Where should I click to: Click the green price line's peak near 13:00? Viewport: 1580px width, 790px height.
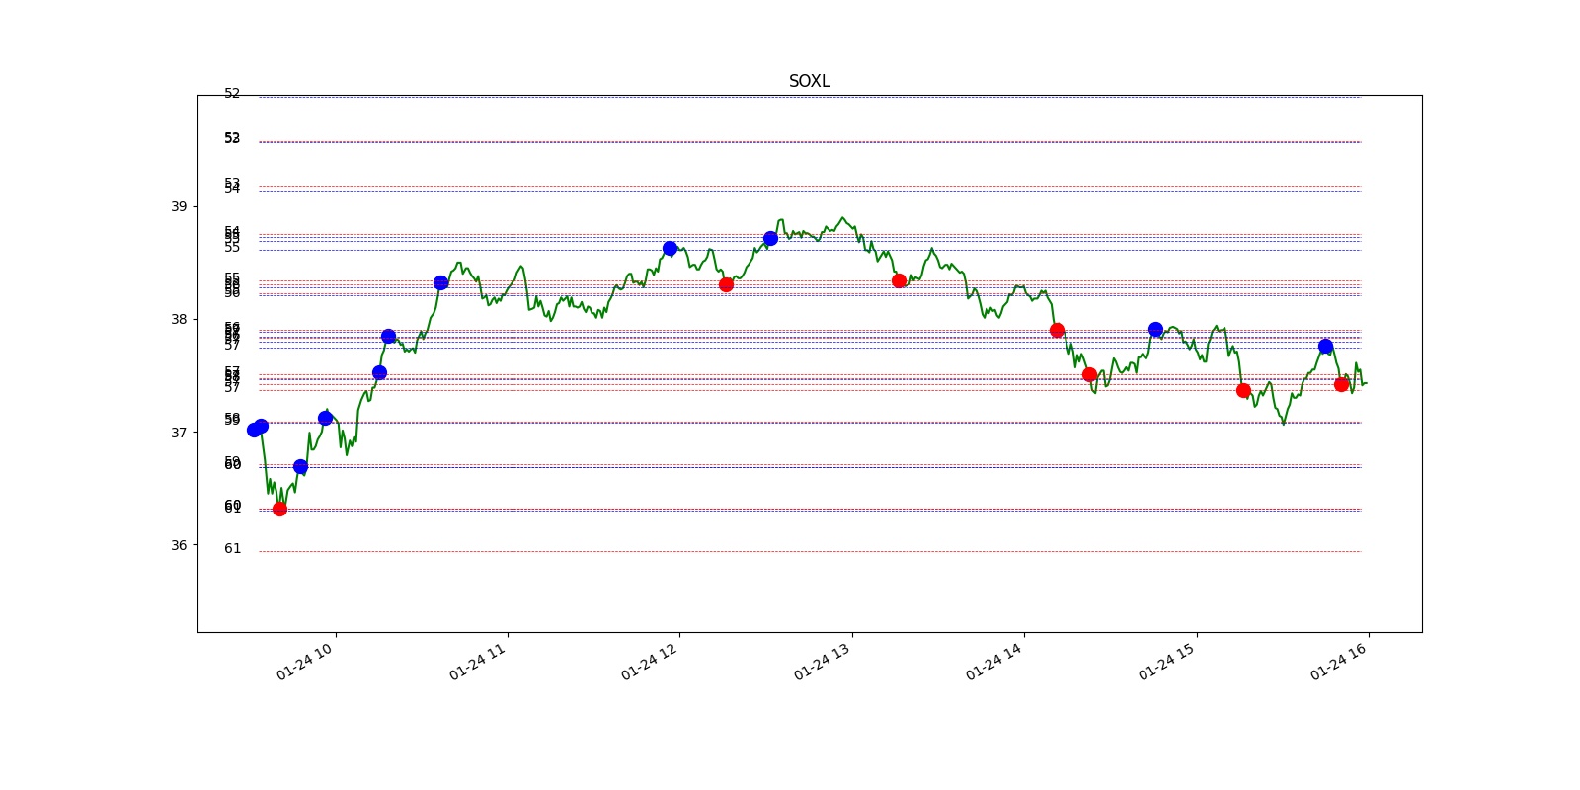(x=841, y=218)
